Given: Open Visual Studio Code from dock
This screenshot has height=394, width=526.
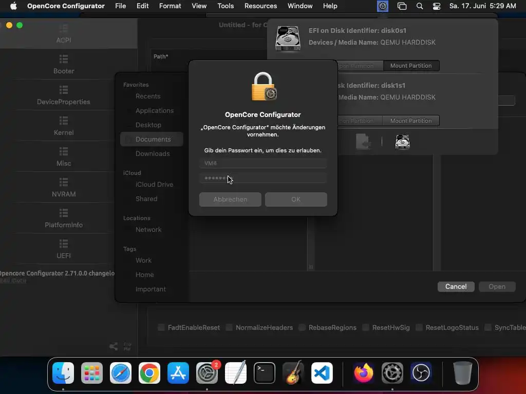Looking at the screenshot, I should (322, 373).
